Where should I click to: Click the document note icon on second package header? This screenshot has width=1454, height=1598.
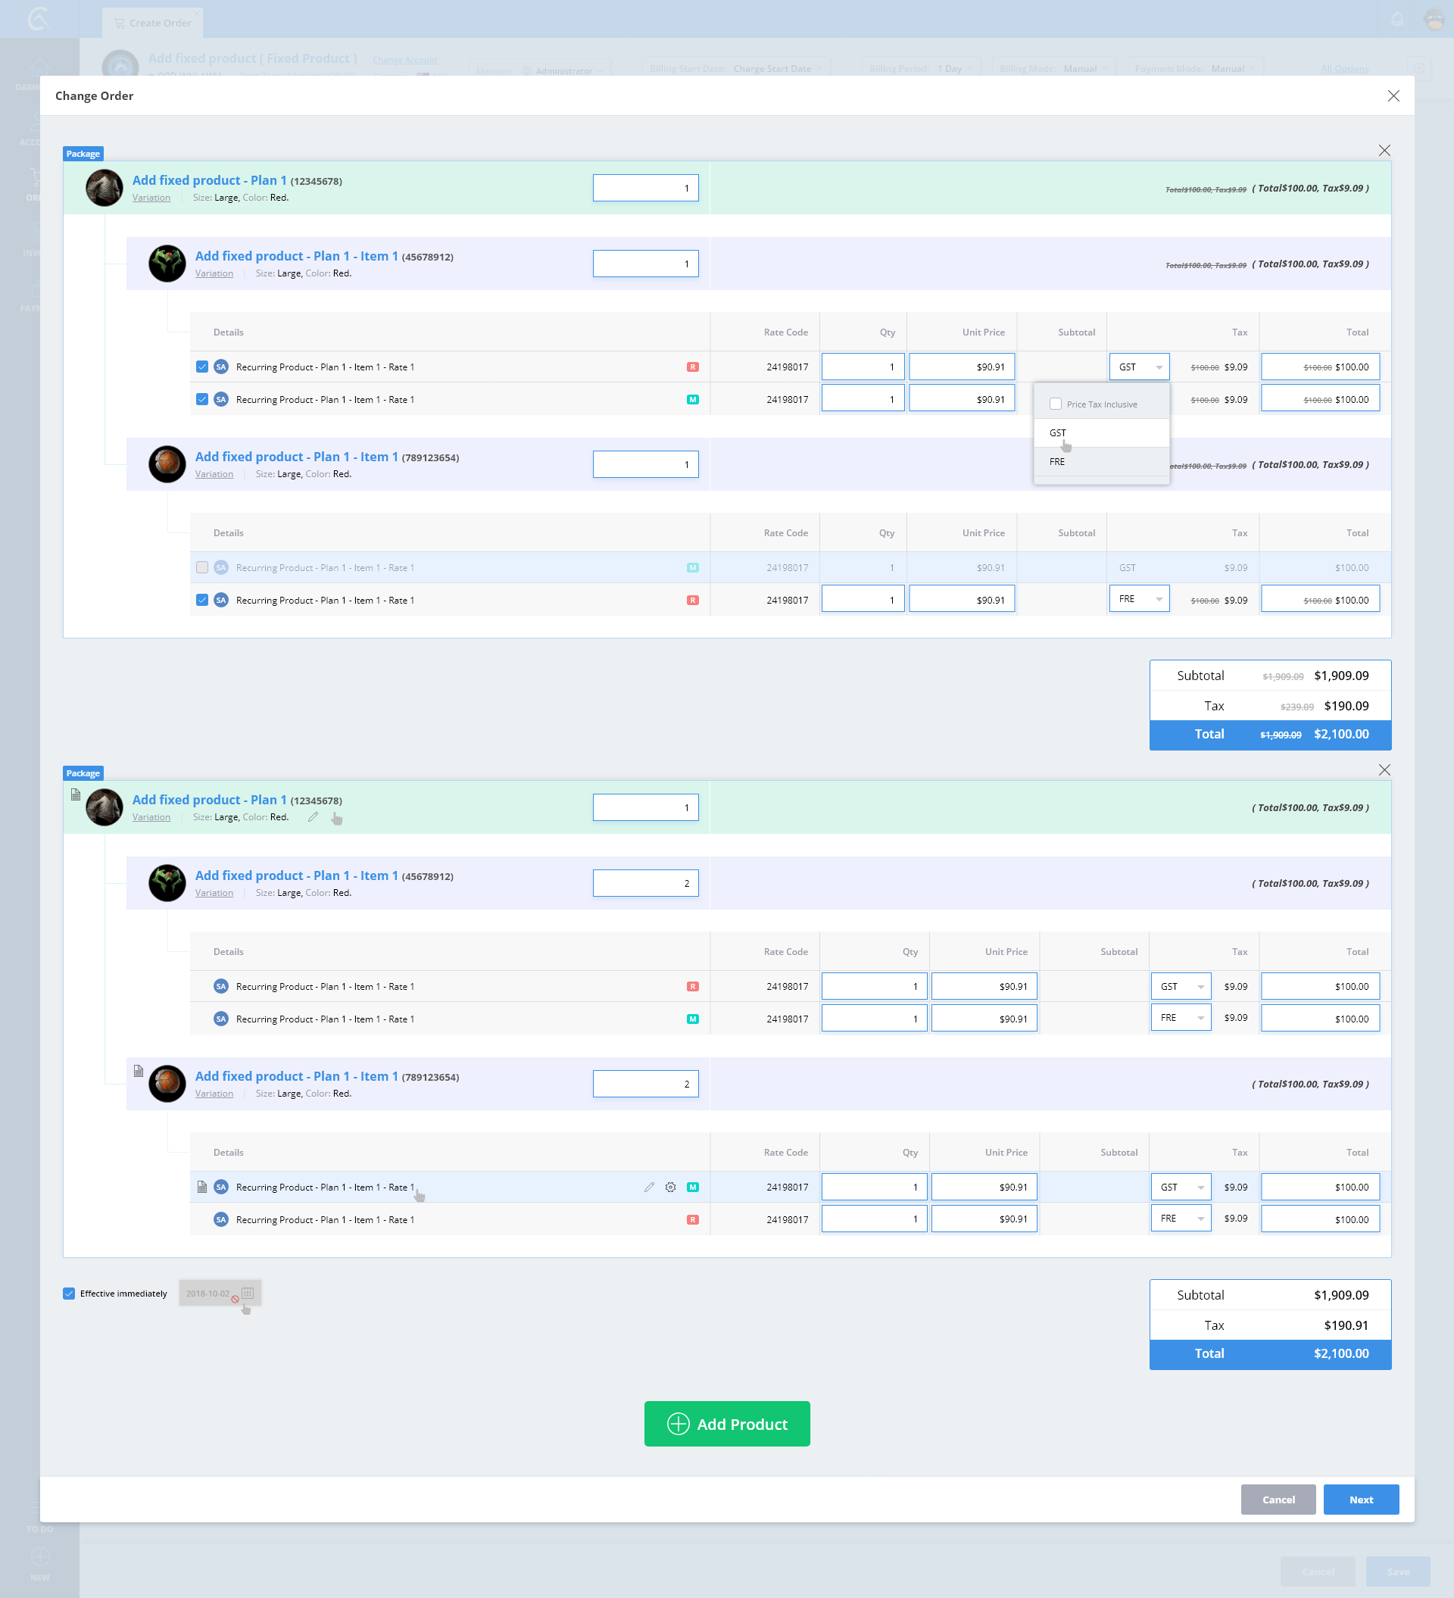tap(75, 794)
